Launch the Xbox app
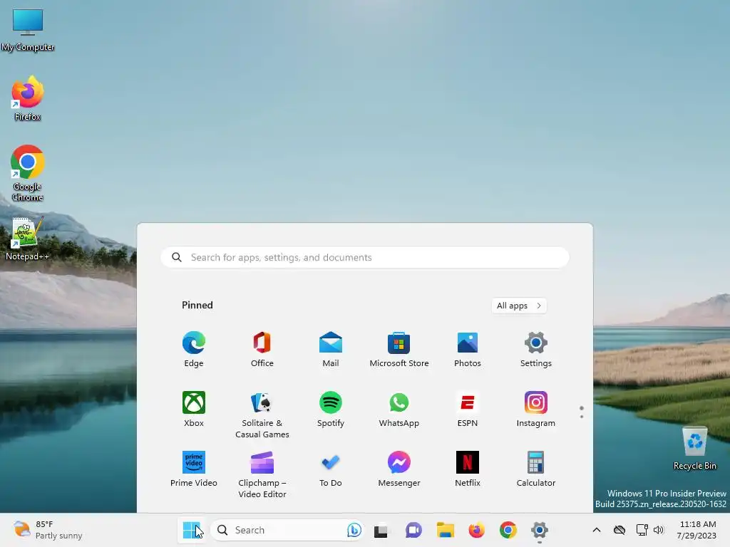Screen dimensions: 730x547 (x=194, y=410)
